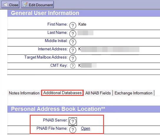Click the PNAB File Name label

[52, 128]
